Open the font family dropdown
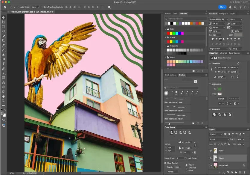The image size is (250, 175). coord(219,19)
